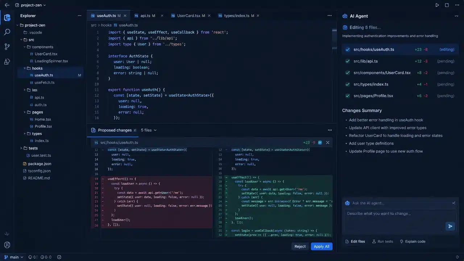Open the Search view in the activity bar
Screen dimensions: 464x261
click(7, 32)
